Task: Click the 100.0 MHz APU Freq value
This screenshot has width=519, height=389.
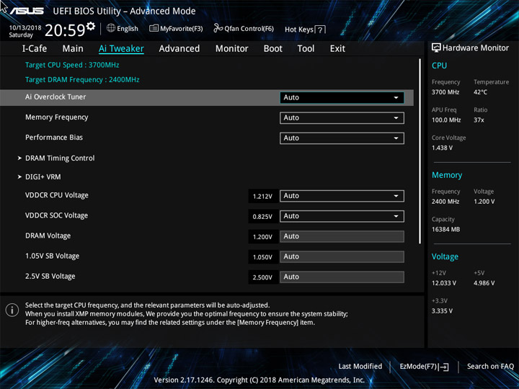Action: click(x=446, y=120)
